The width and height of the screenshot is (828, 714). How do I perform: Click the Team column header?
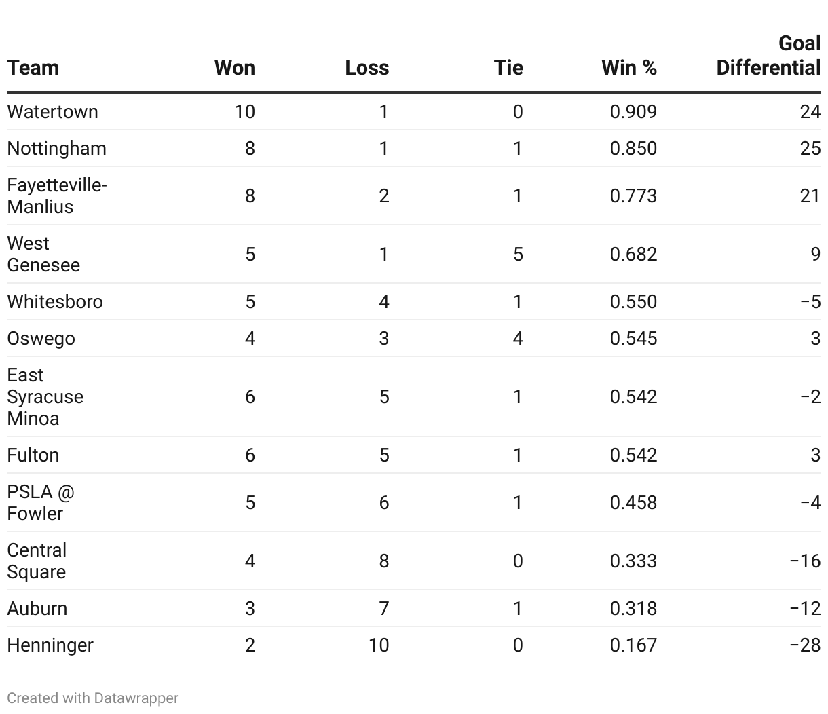33,68
